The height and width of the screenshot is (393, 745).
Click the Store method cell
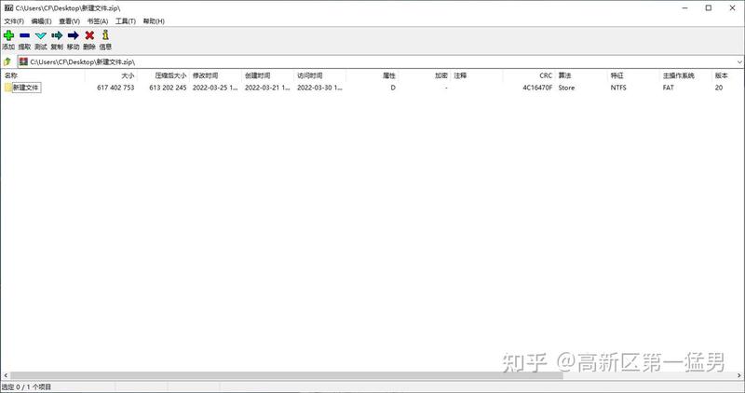coord(566,88)
